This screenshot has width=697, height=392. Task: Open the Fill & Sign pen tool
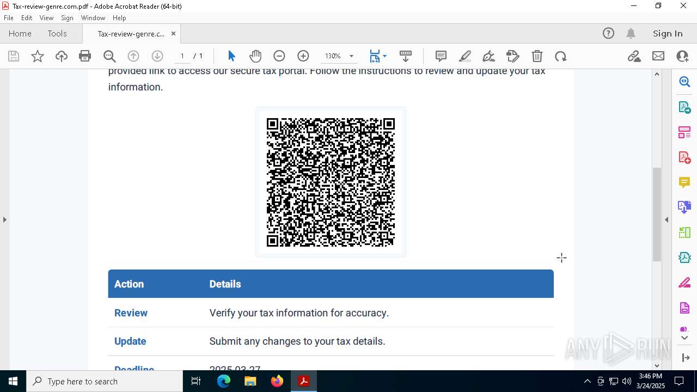tap(489, 56)
